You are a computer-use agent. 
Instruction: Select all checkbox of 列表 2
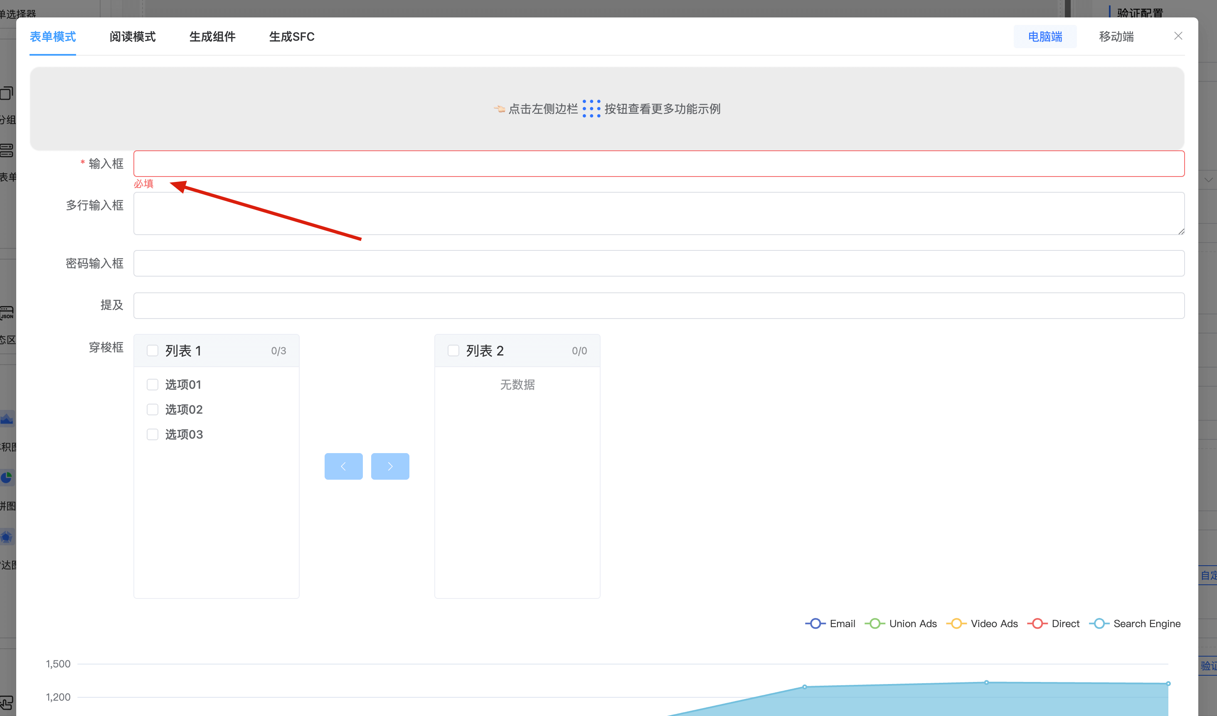(453, 351)
